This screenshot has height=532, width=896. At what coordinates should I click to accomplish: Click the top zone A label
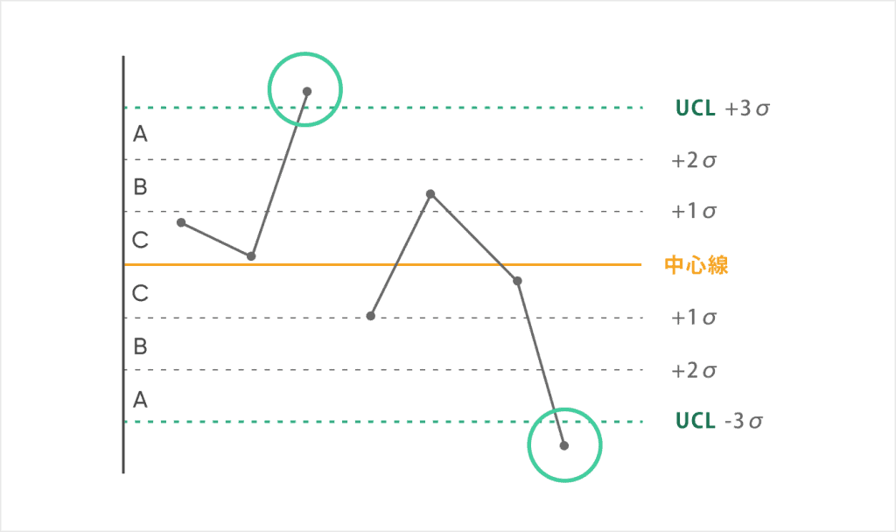pos(140,134)
